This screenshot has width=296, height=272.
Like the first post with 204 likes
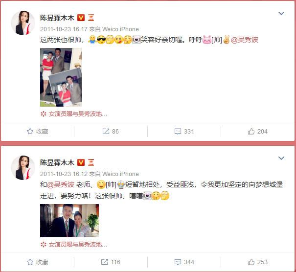click(251, 131)
